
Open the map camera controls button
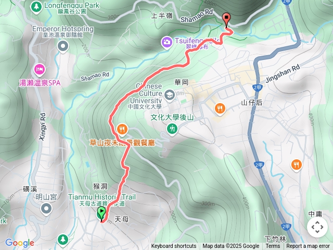[x=317, y=227]
